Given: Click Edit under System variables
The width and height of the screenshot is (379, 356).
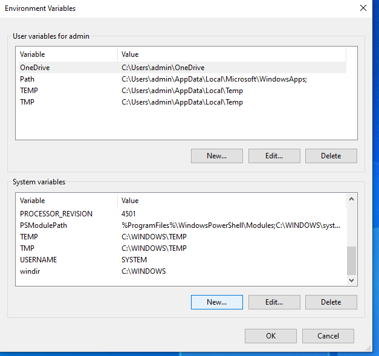Looking at the screenshot, I should pos(274,302).
